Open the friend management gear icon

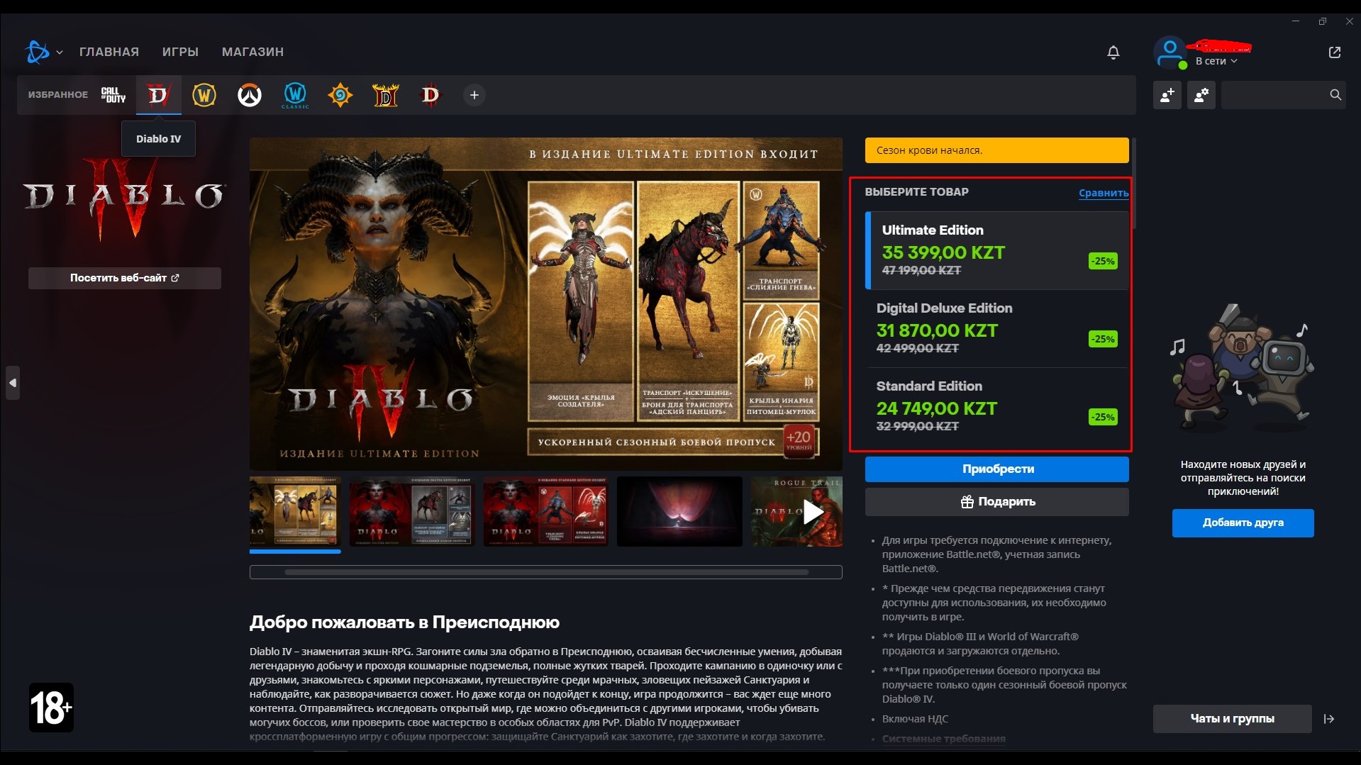[1201, 95]
